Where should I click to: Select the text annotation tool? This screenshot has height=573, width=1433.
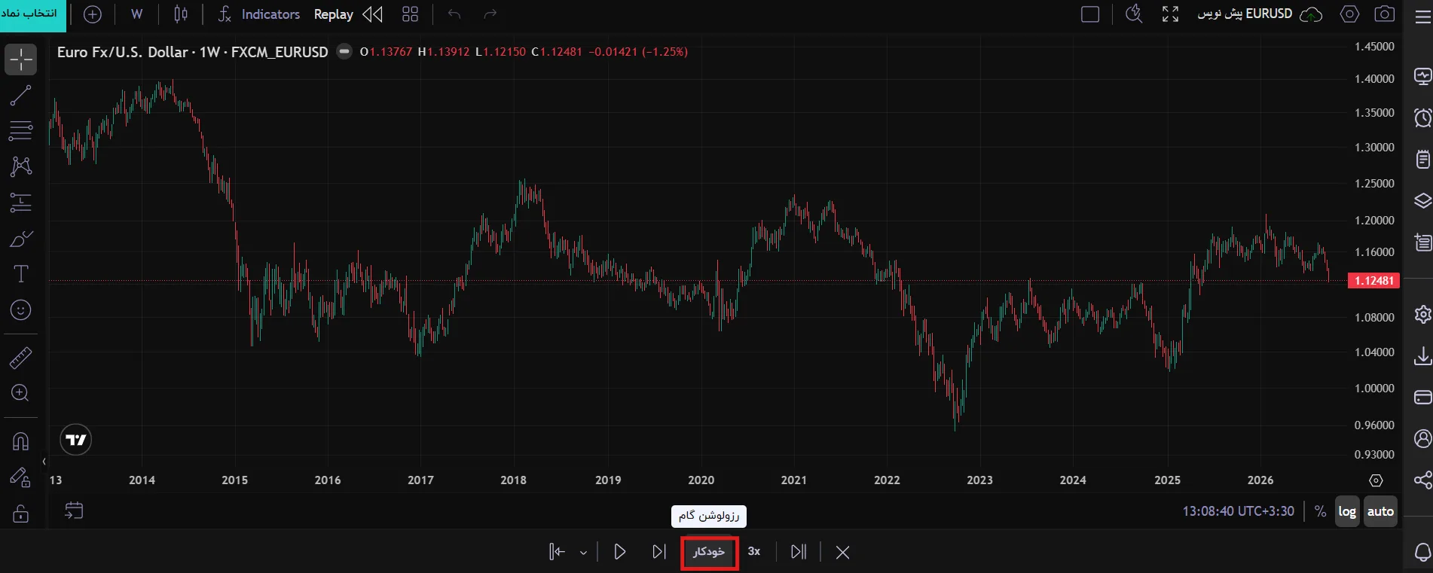point(21,274)
